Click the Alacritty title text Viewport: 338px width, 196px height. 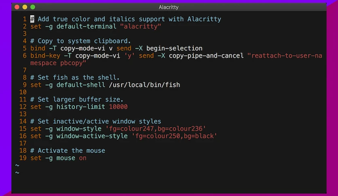click(x=169, y=7)
